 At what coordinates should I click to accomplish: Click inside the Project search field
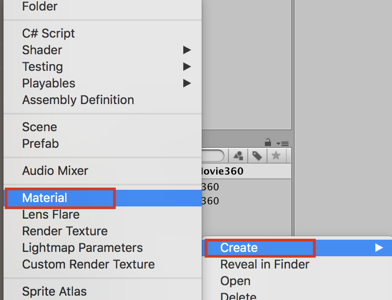pyautogui.click(x=213, y=156)
